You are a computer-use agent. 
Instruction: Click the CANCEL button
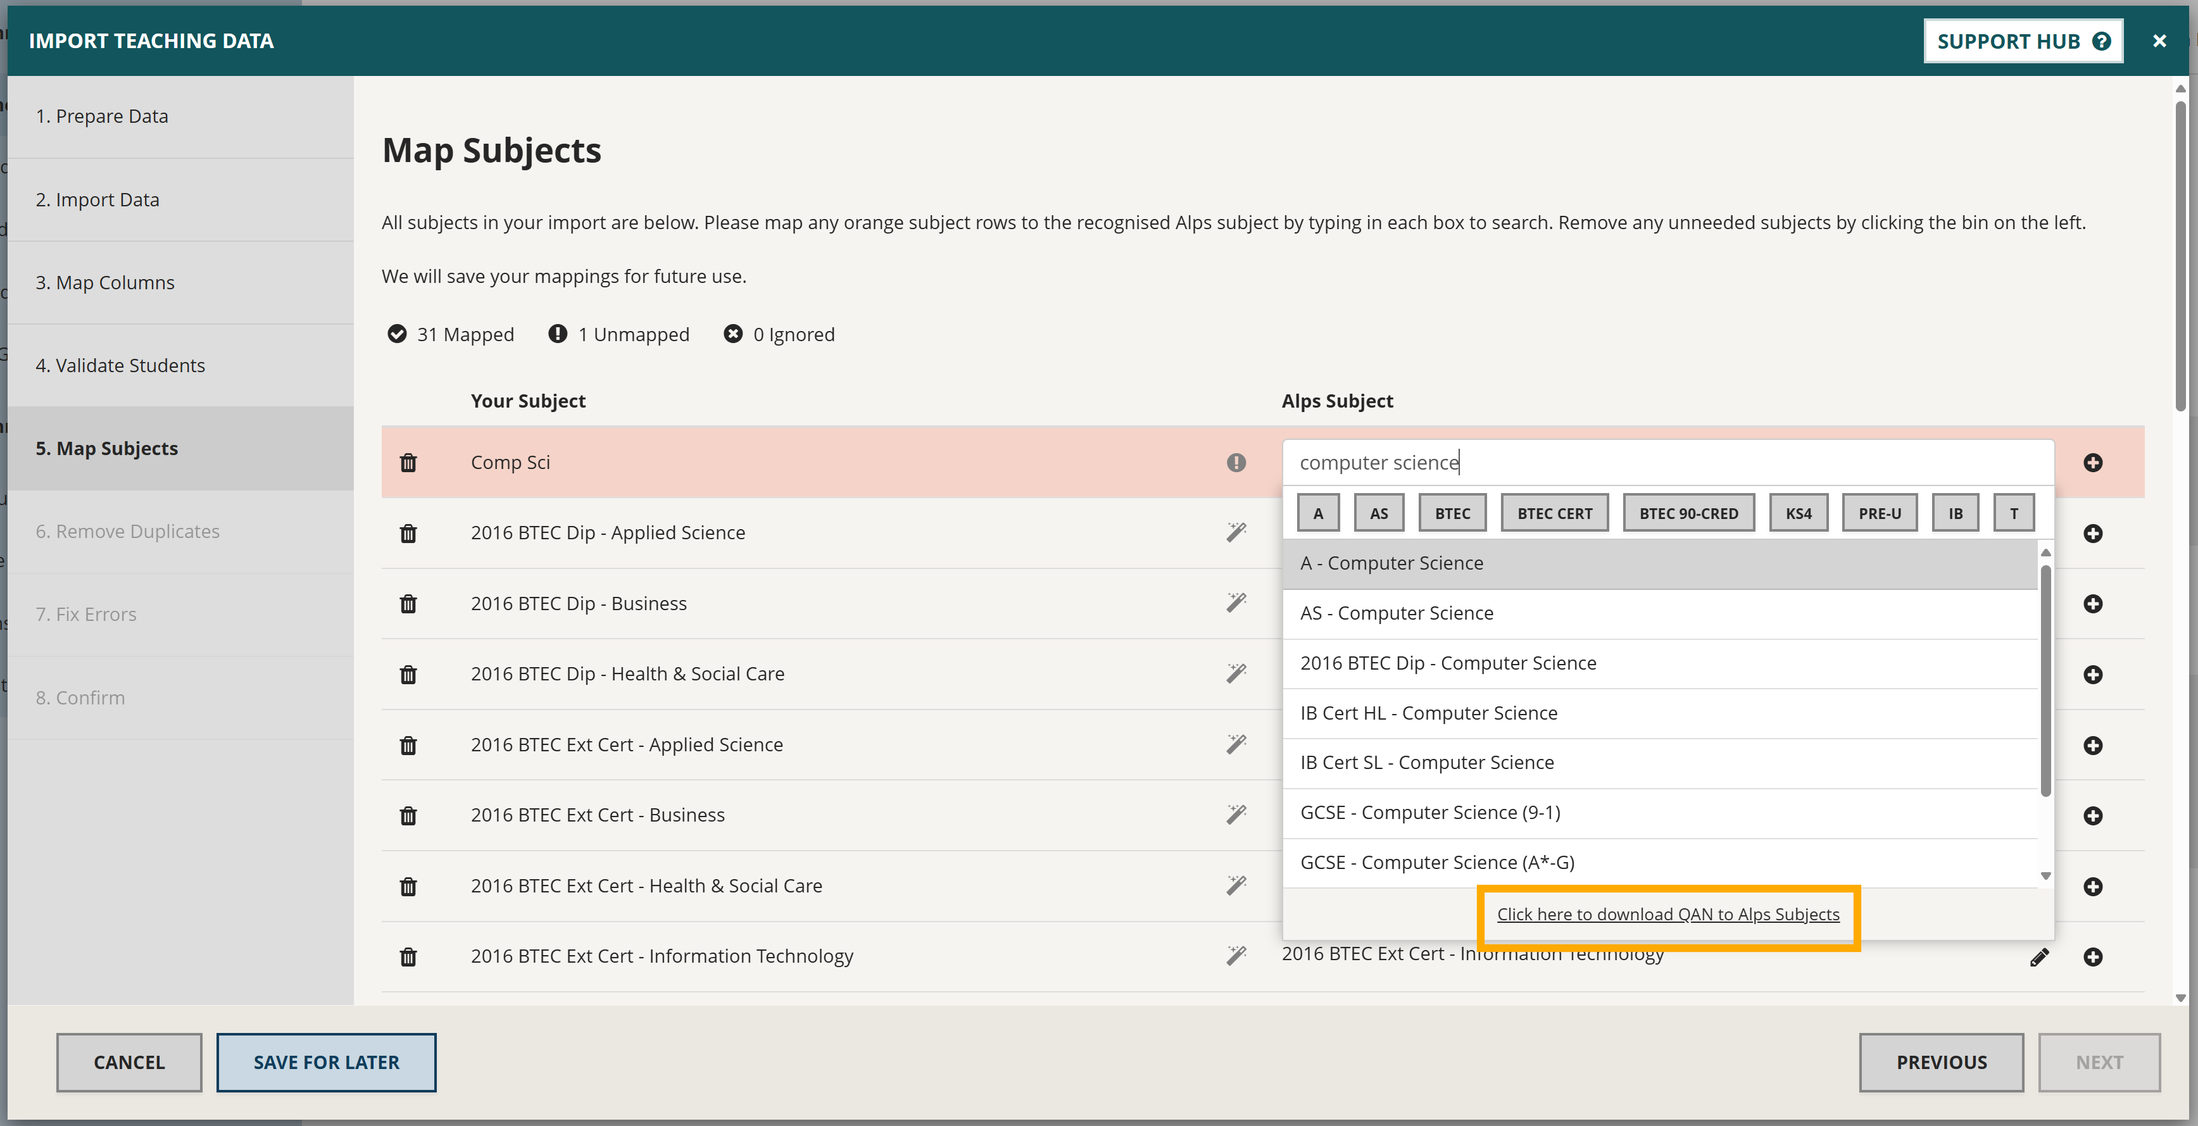[x=129, y=1063]
